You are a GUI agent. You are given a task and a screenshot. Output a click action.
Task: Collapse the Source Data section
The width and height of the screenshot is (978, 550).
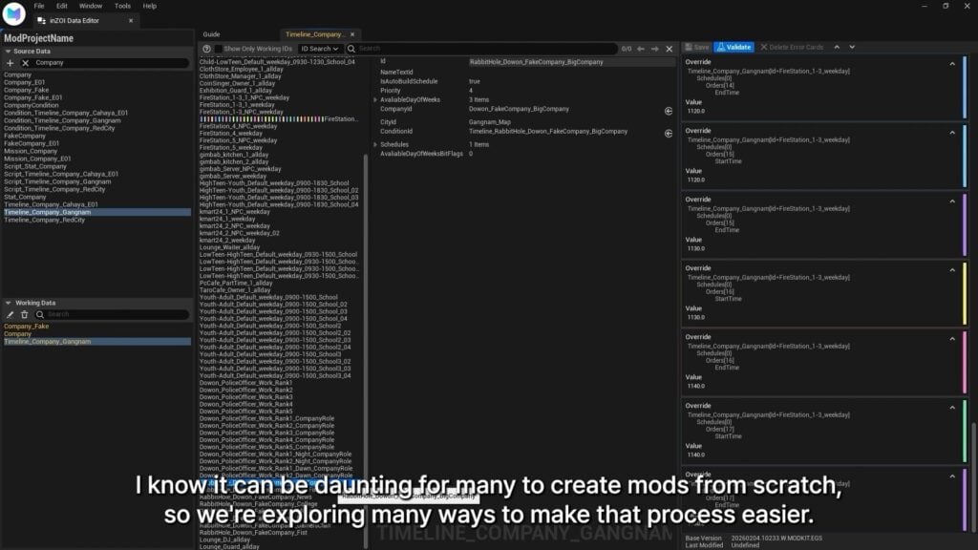pyautogui.click(x=8, y=52)
